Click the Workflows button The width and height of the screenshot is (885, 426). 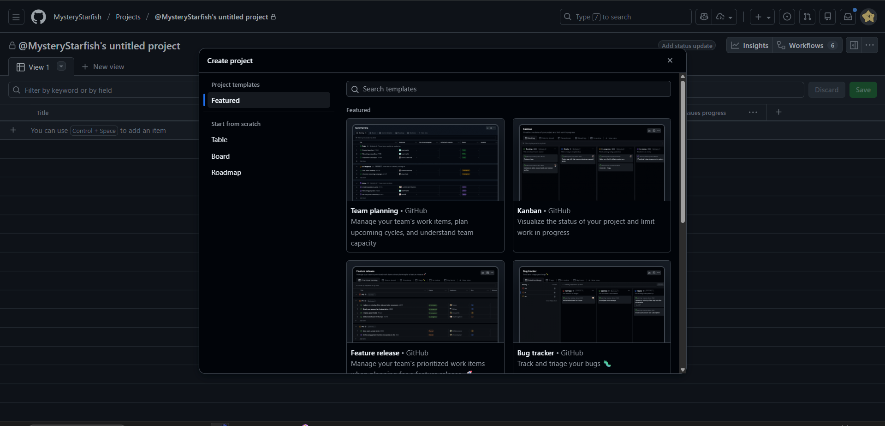(807, 45)
